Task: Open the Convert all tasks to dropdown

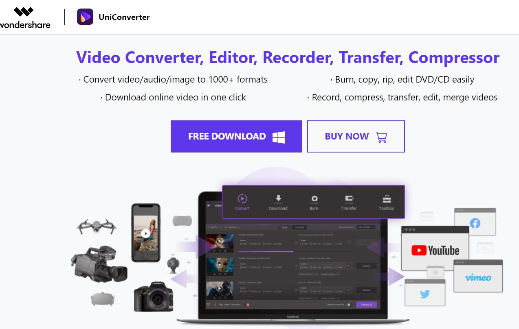Action: pos(366,227)
